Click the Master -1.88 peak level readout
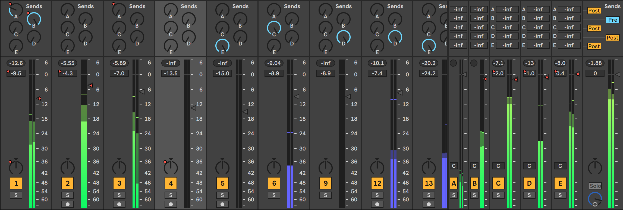This screenshot has height=210, width=623. click(x=595, y=63)
